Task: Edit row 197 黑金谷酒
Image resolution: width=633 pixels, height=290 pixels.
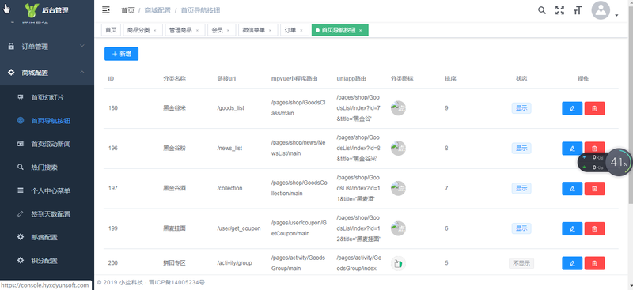Action: 572,188
